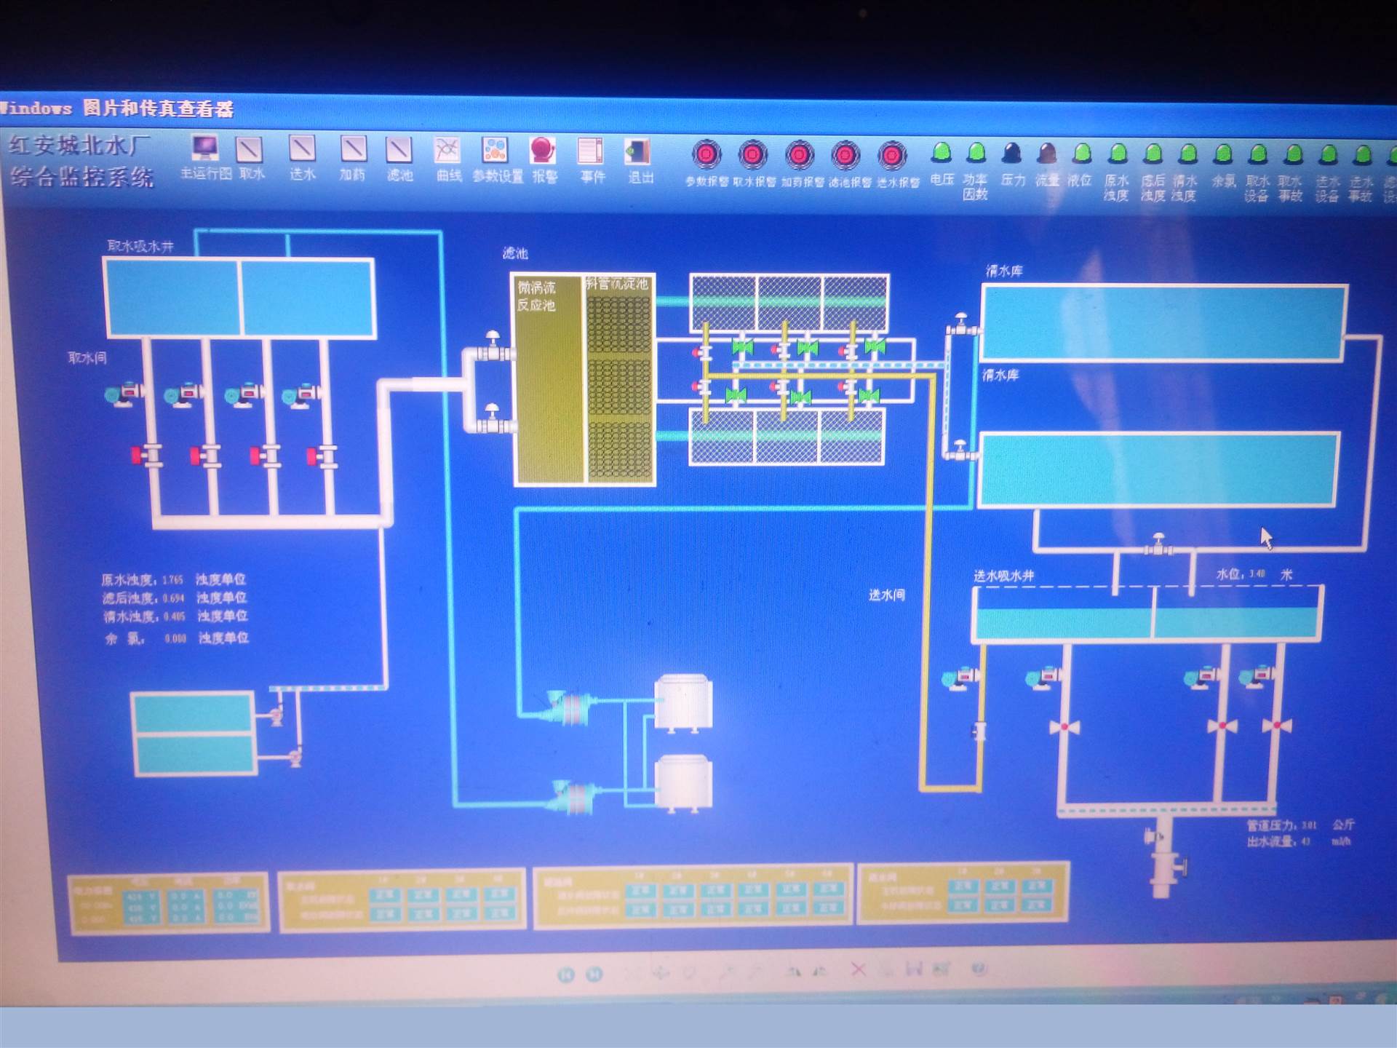This screenshot has width=1397, height=1048.
Task: Click the 电压 green status light
Action: tap(941, 152)
